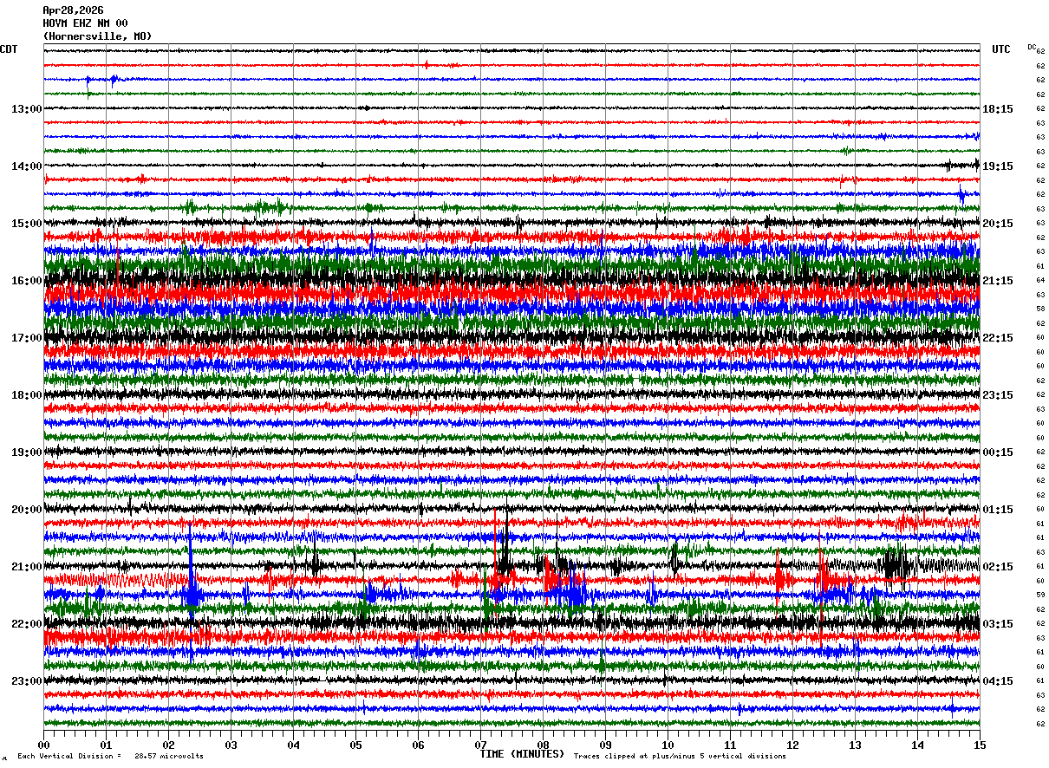Click the 21:15 UTC time label
Screen dimensions: 1049x768
point(998,281)
